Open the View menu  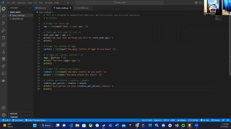tap(30, 3)
